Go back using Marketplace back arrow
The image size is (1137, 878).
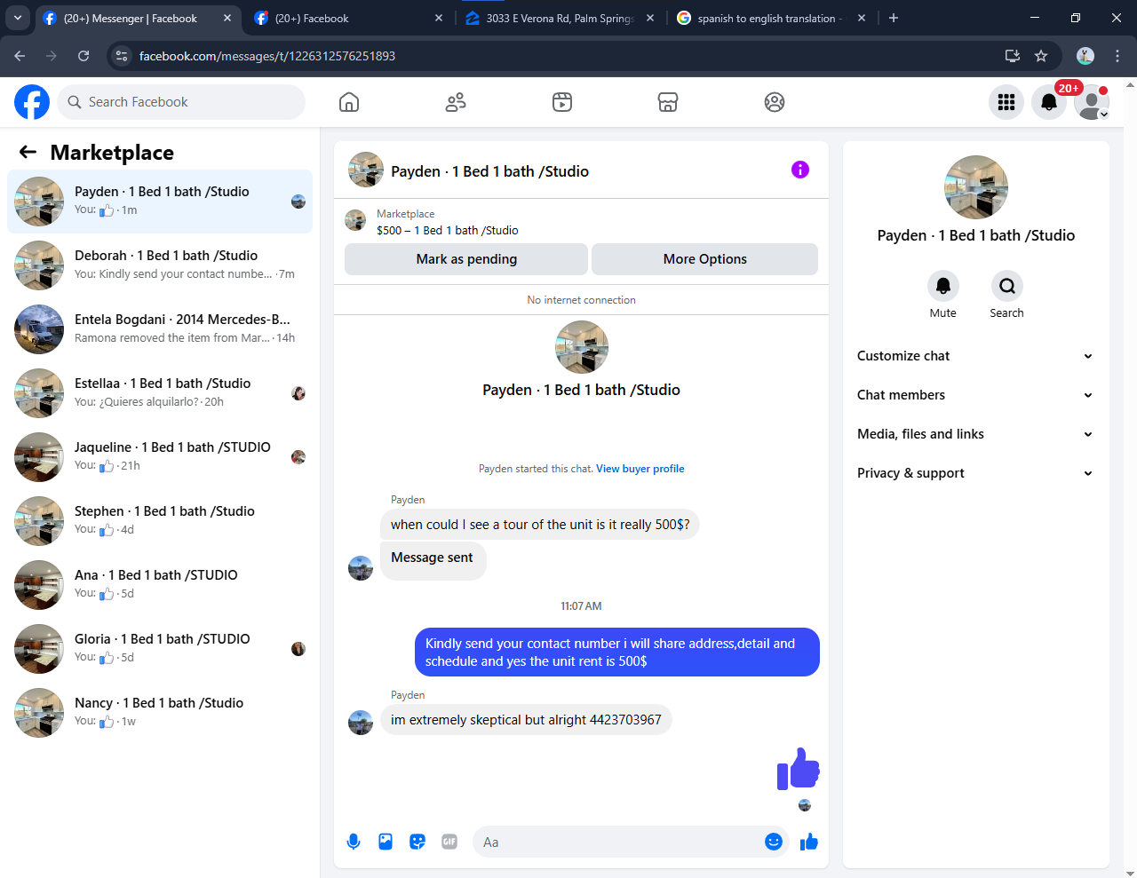coord(28,152)
